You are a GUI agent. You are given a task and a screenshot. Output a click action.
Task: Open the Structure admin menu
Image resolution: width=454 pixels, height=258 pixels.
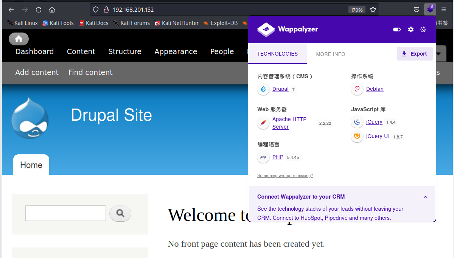125,51
